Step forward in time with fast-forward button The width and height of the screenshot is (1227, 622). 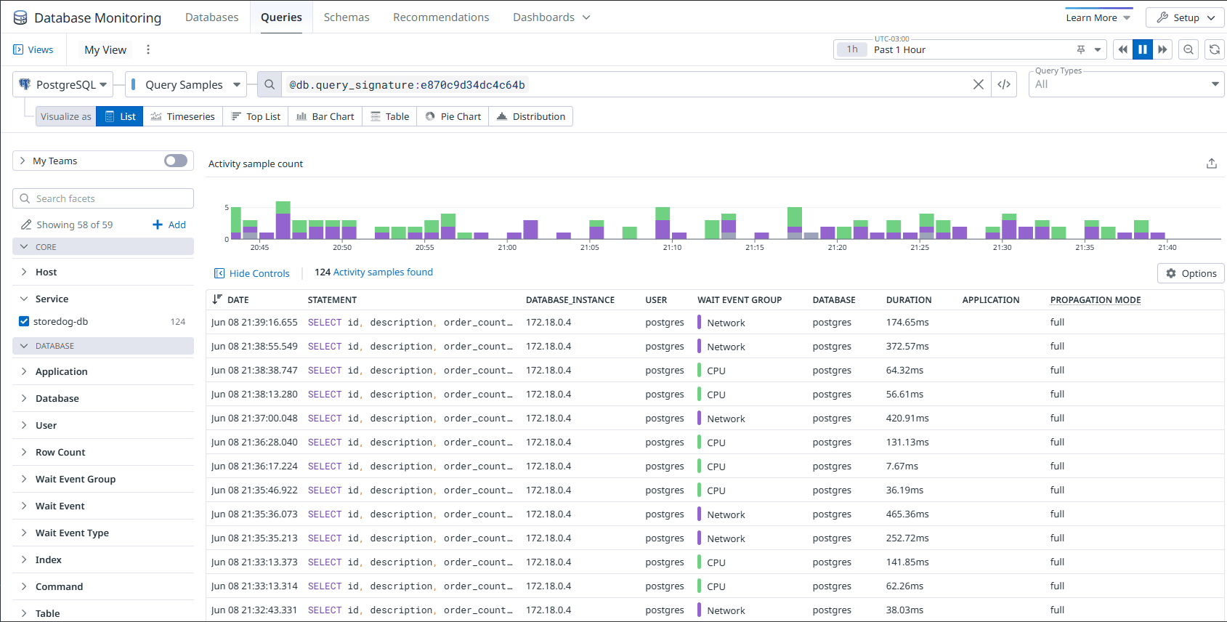(x=1162, y=49)
